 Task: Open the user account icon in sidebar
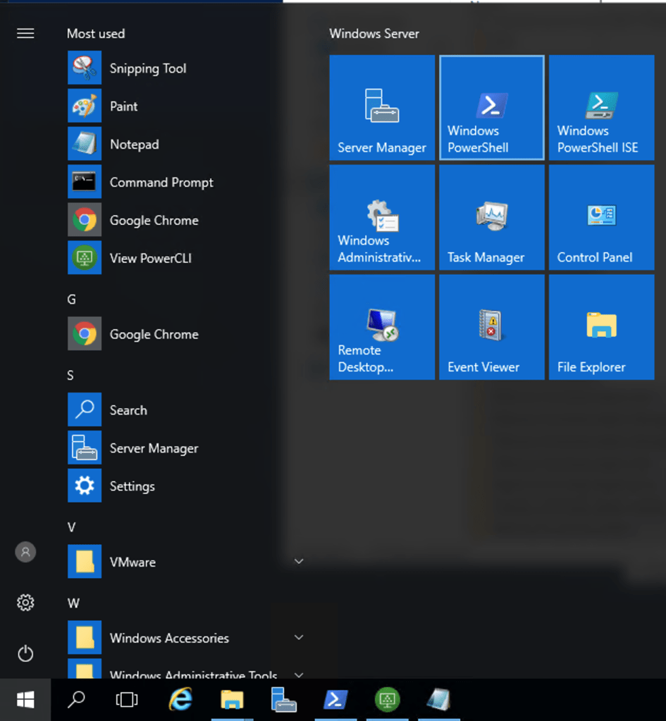(x=25, y=552)
